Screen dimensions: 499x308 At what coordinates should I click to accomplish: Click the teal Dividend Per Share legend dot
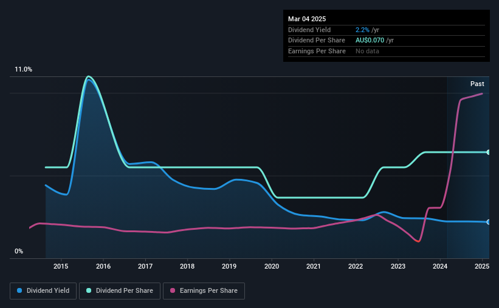pyautogui.click(x=89, y=290)
